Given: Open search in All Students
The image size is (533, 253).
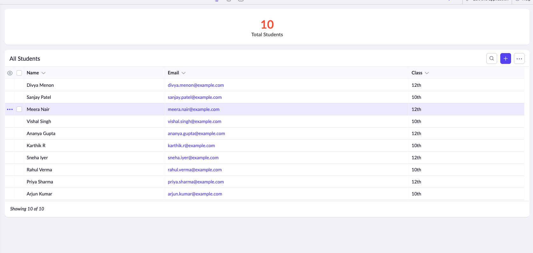Looking at the screenshot, I should click(x=492, y=58).
